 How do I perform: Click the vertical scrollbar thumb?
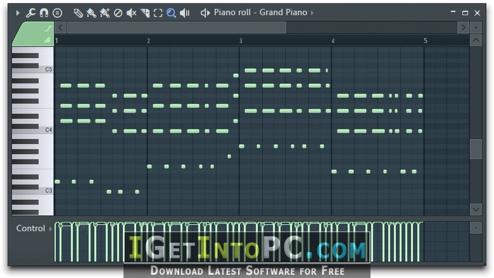click(x=476, y=149)
